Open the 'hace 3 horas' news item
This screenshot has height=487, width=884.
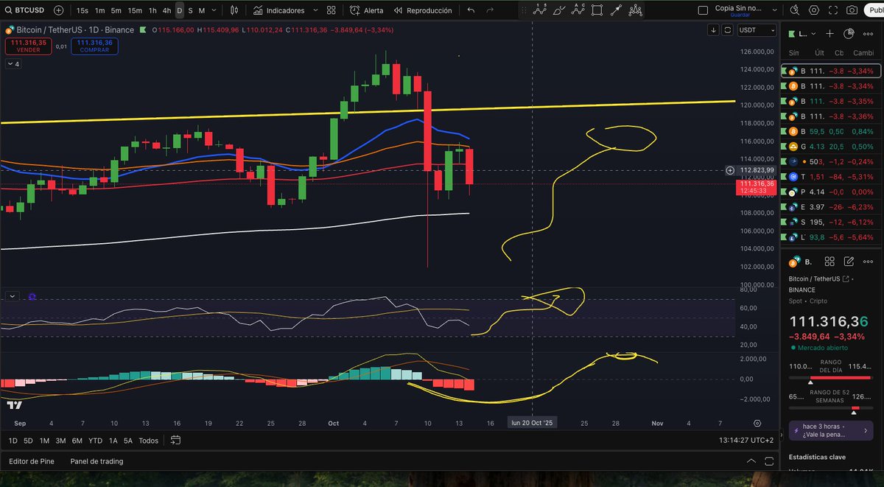[831, 431]
